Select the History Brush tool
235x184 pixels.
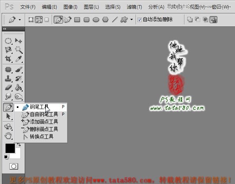[x=18, y=78]
